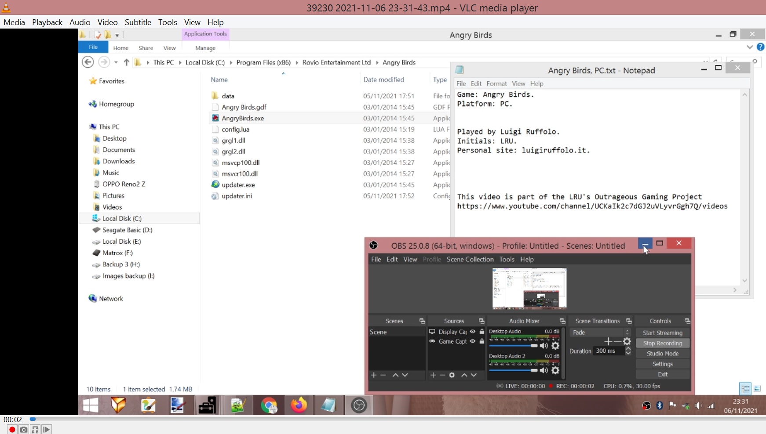Image resolution: width=766 pixels, height=434 pixels.
Task: Open the Subtitle menu in VLC
Action: 138,22
